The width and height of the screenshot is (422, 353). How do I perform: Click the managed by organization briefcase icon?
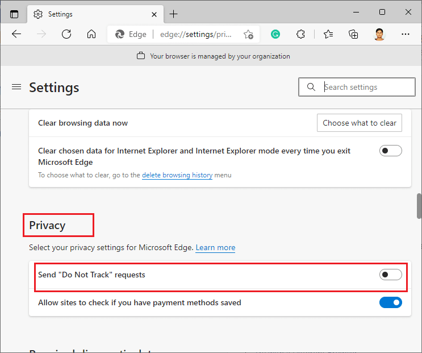[x=141, y=56]
